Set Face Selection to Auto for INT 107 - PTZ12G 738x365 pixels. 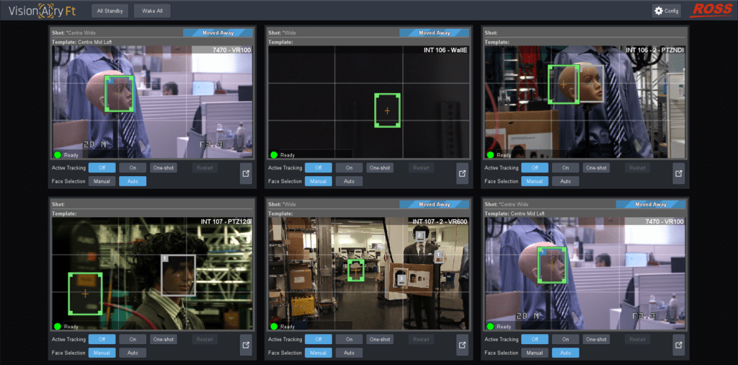click(133, 353)
